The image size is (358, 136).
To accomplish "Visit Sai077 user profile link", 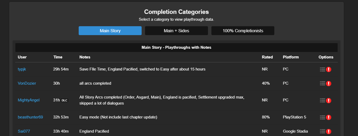I will (24, 131).
